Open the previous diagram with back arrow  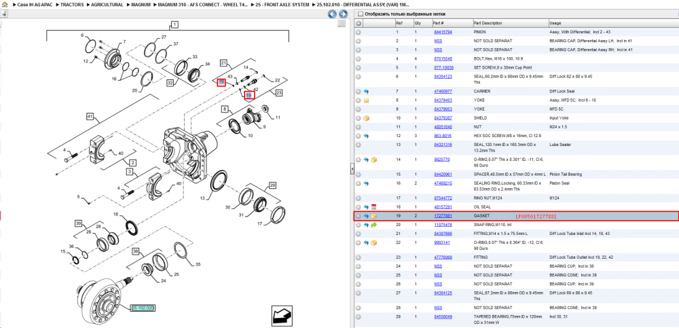pos(332,14)
